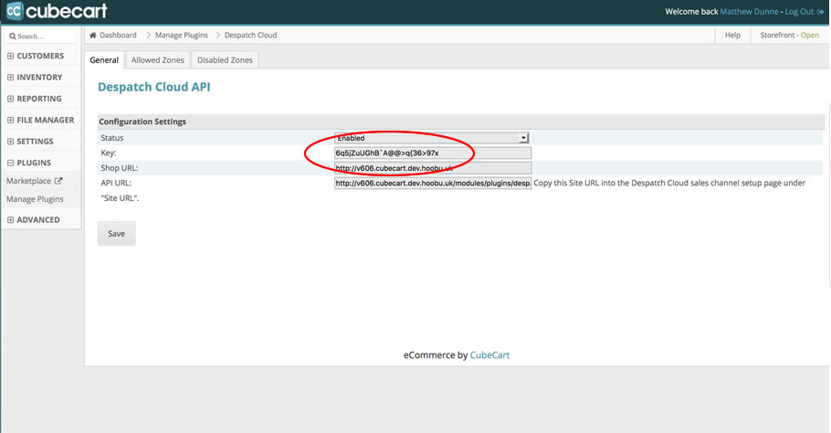Click the 'Welcome back' text

(691, 12)
